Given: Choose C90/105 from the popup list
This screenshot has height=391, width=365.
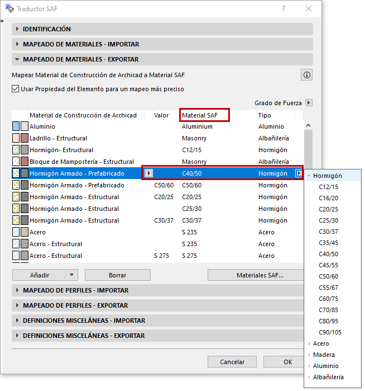Looking at the screenshot, I should [x=330, y=332].
